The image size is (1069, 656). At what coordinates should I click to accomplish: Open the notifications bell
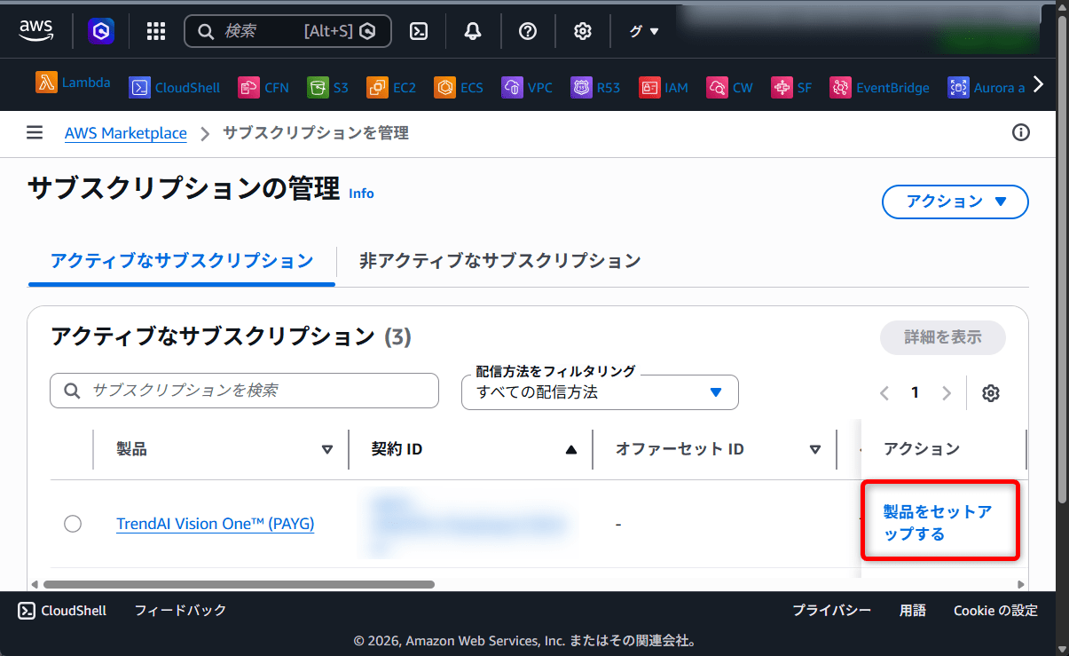pos(473,30)
